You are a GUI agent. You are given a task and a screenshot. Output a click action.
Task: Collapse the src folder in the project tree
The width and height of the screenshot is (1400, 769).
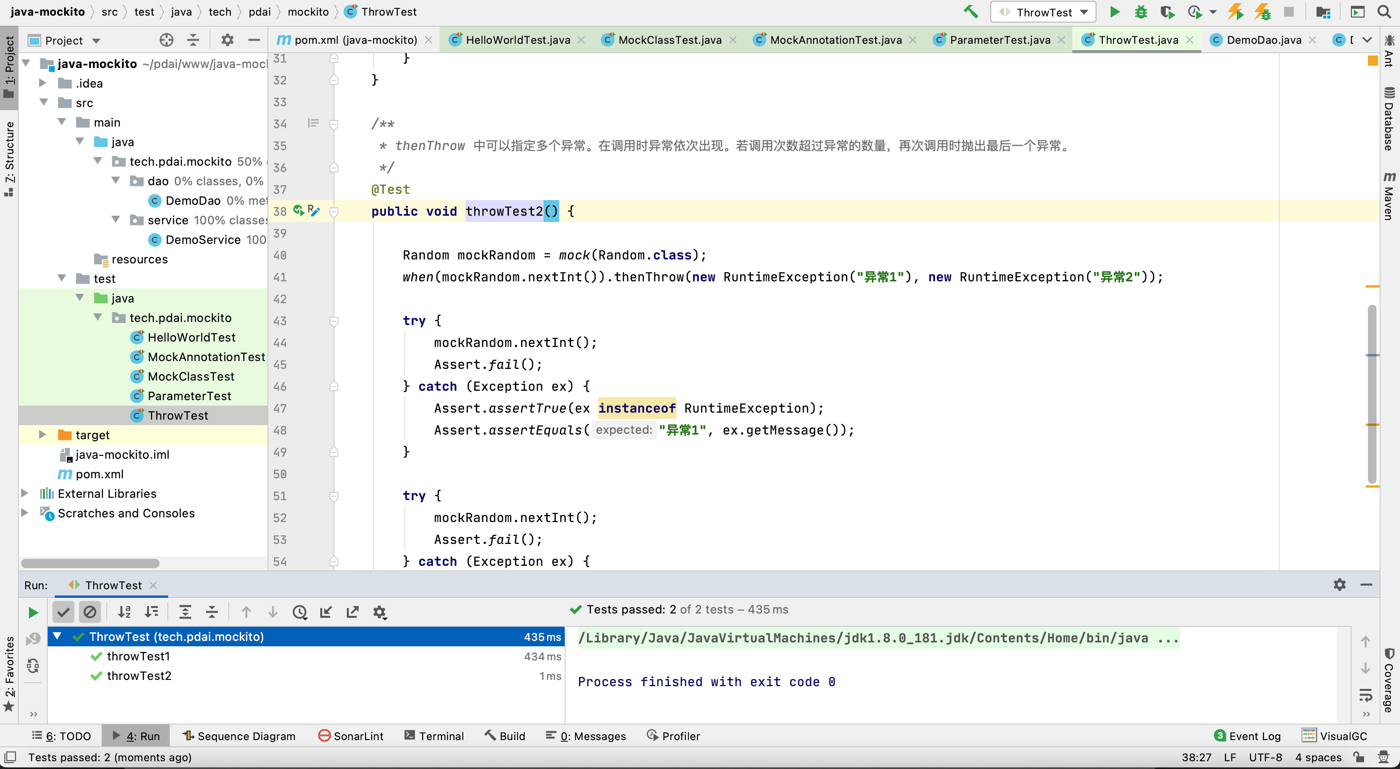click(43, 102)
